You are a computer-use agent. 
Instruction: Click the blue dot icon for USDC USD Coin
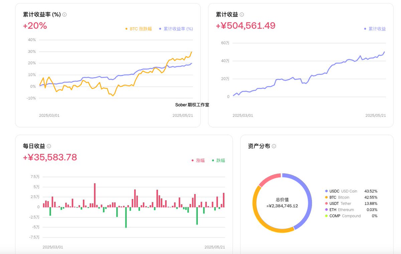[327, 191]
